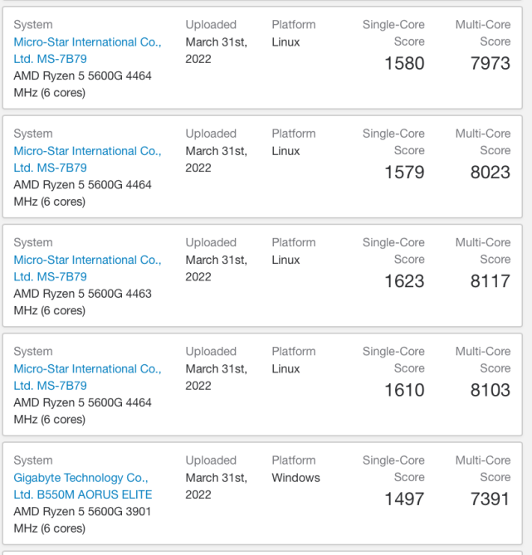Viewport: 532px width, 555px height.
Task: Click the multi-core score 7391
Action: click(490, 499)
